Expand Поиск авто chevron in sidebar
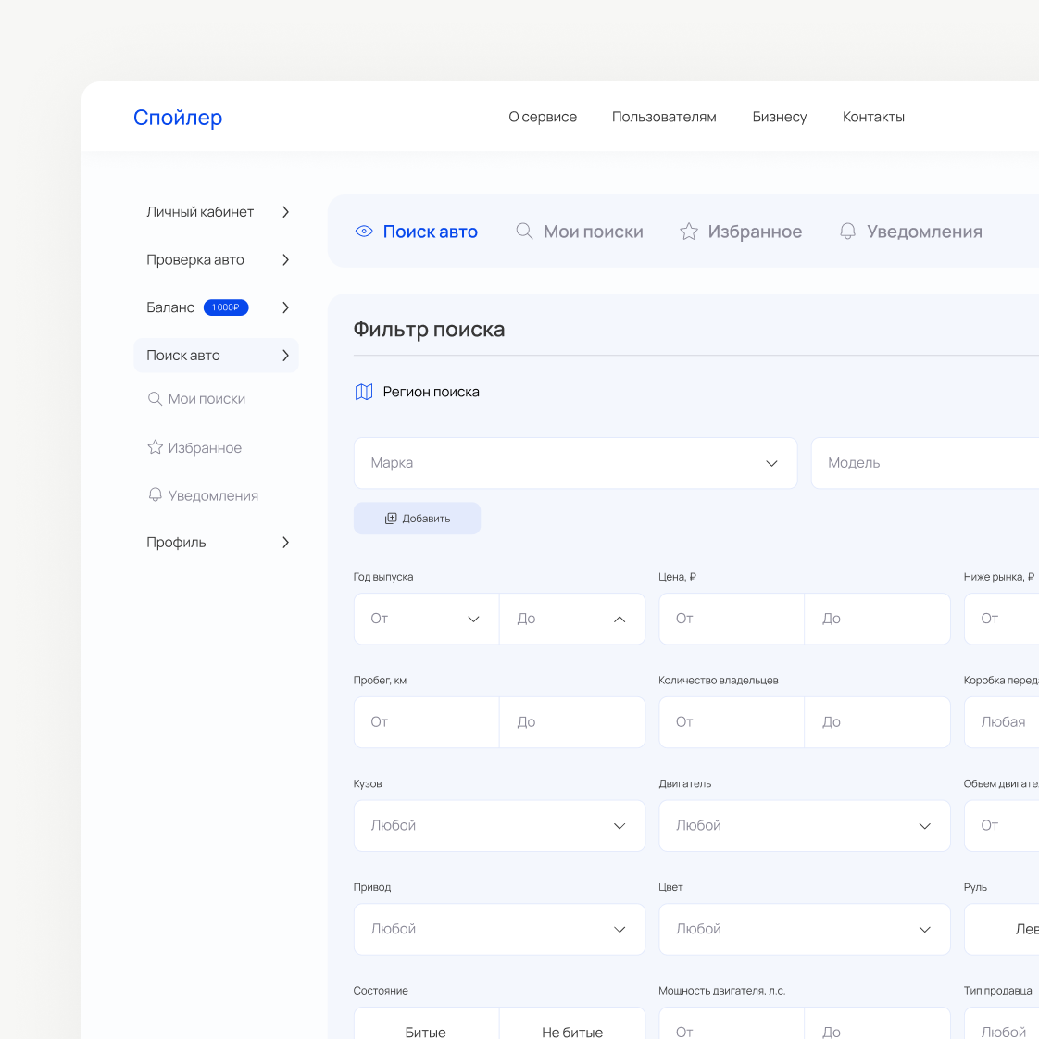This screenshot has width=1039, height=1039. coord(285,356)
